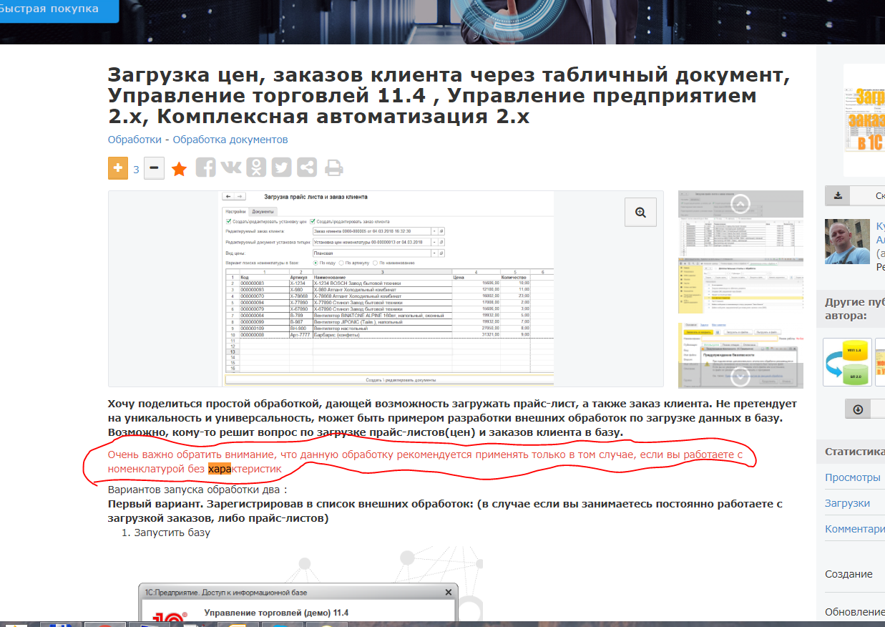This screenshot has height=627, width=885.
Task: Close the 1С:Предприятие access dialog
Action: 449,593
